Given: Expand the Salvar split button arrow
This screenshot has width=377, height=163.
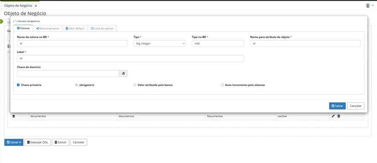Looking at the screenshot, I should (20, 142).
